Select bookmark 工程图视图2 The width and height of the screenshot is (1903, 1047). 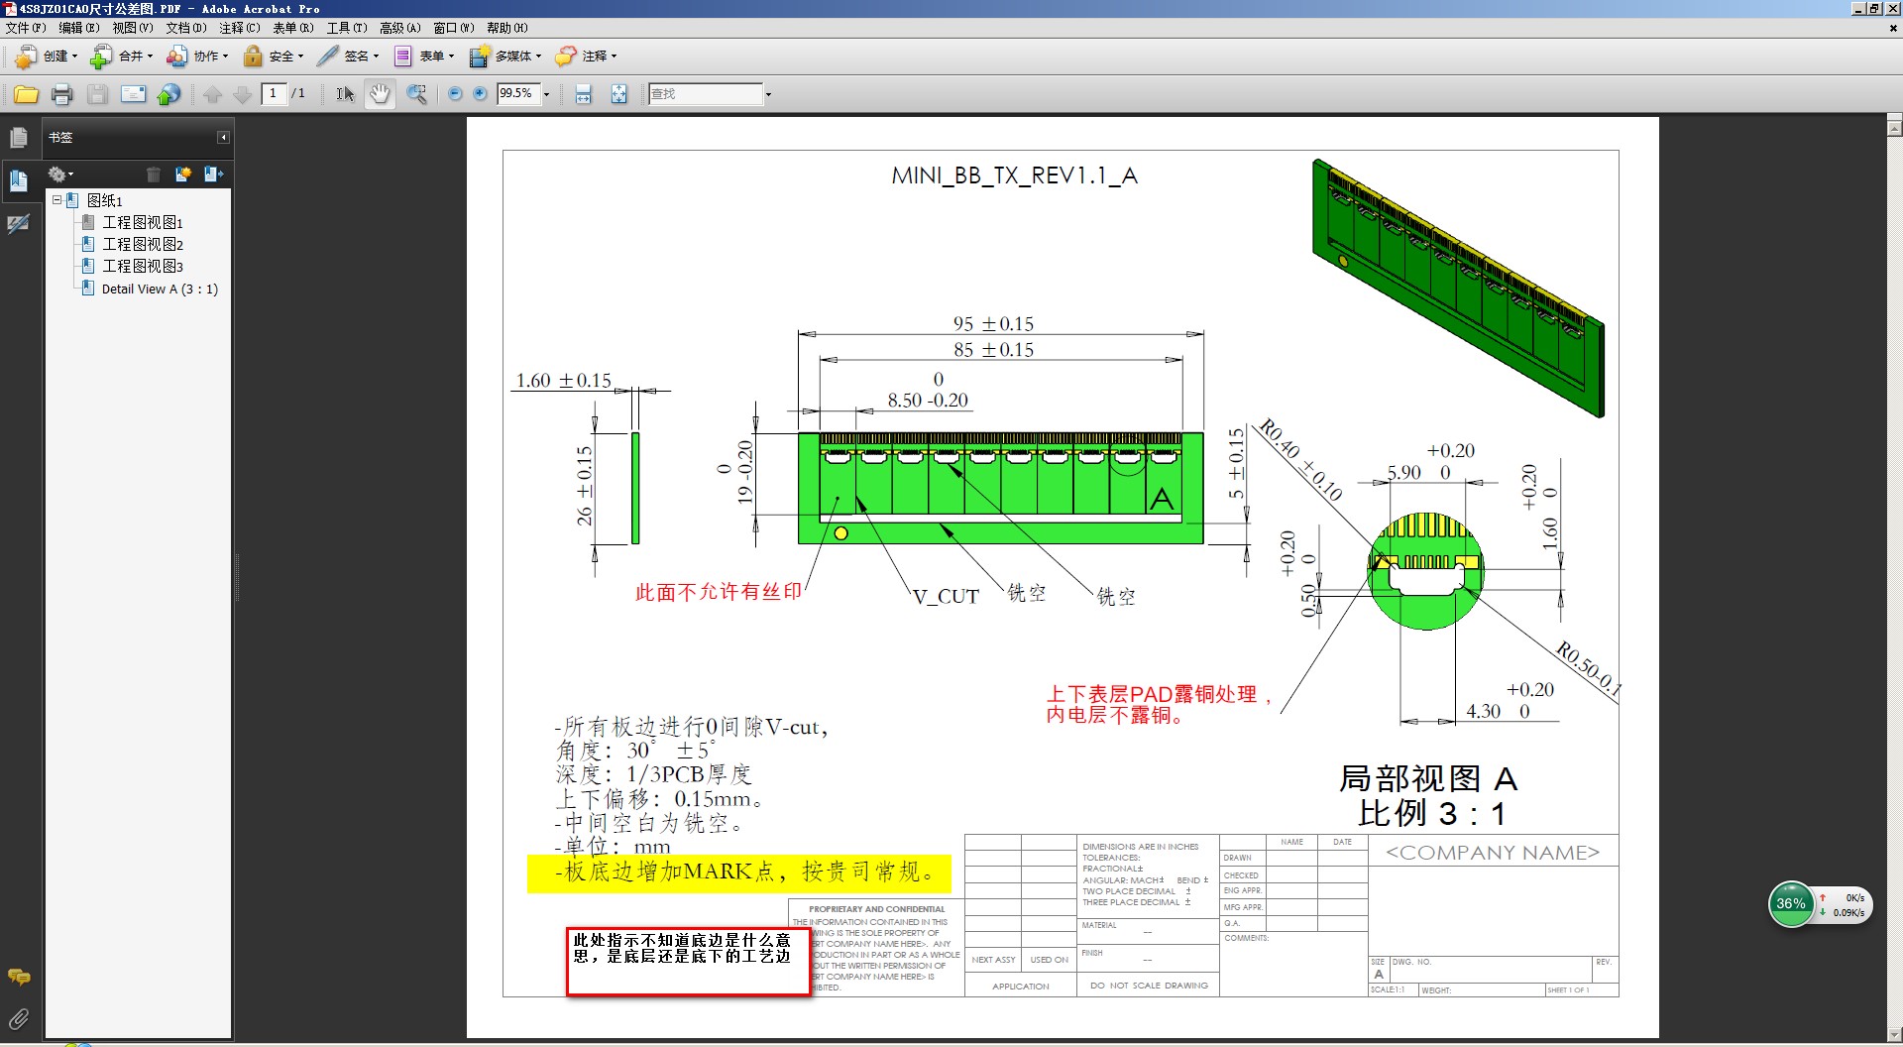click(143, 244)
